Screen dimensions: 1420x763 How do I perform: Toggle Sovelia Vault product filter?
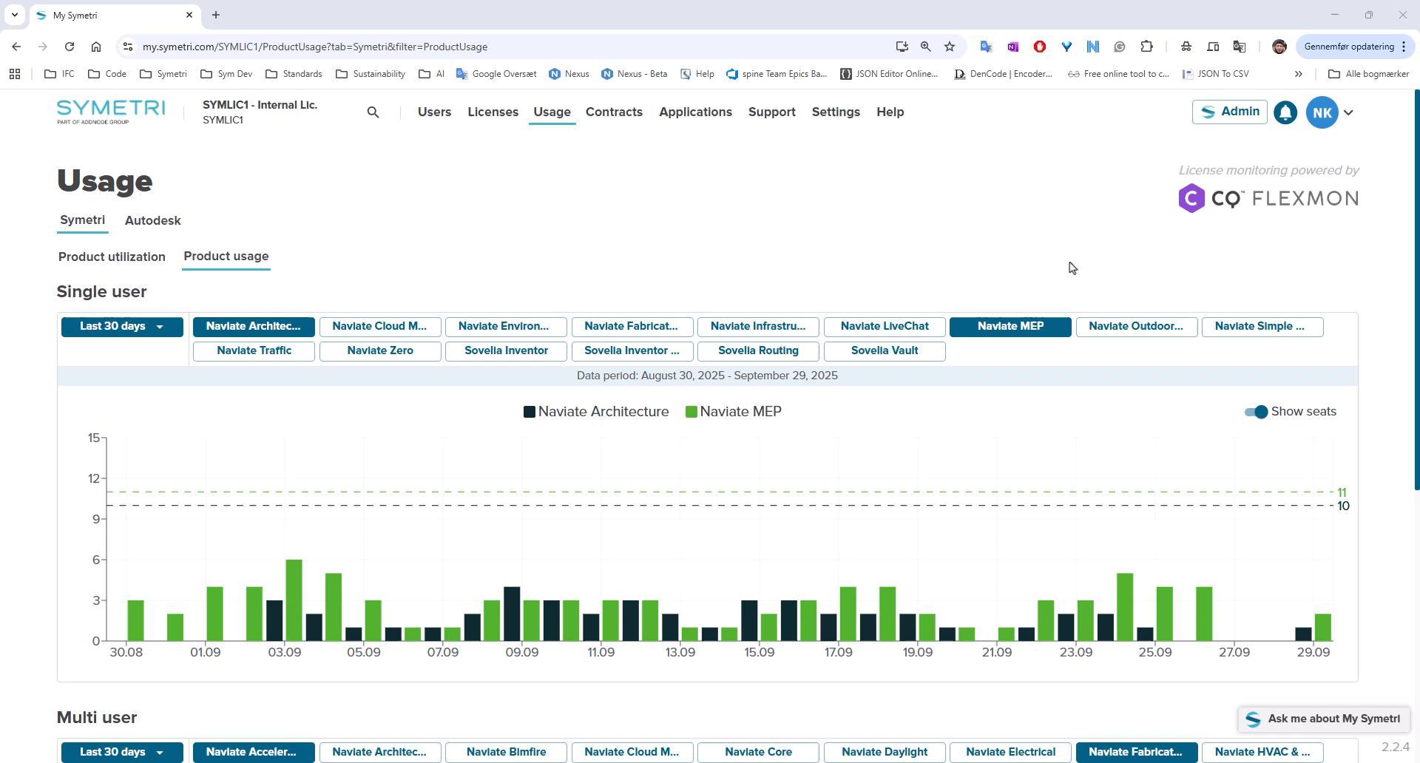click(885, 351)
